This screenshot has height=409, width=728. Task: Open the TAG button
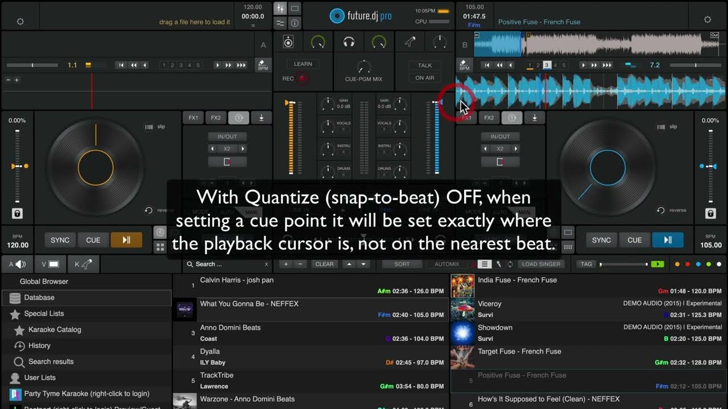pos(586,264)
